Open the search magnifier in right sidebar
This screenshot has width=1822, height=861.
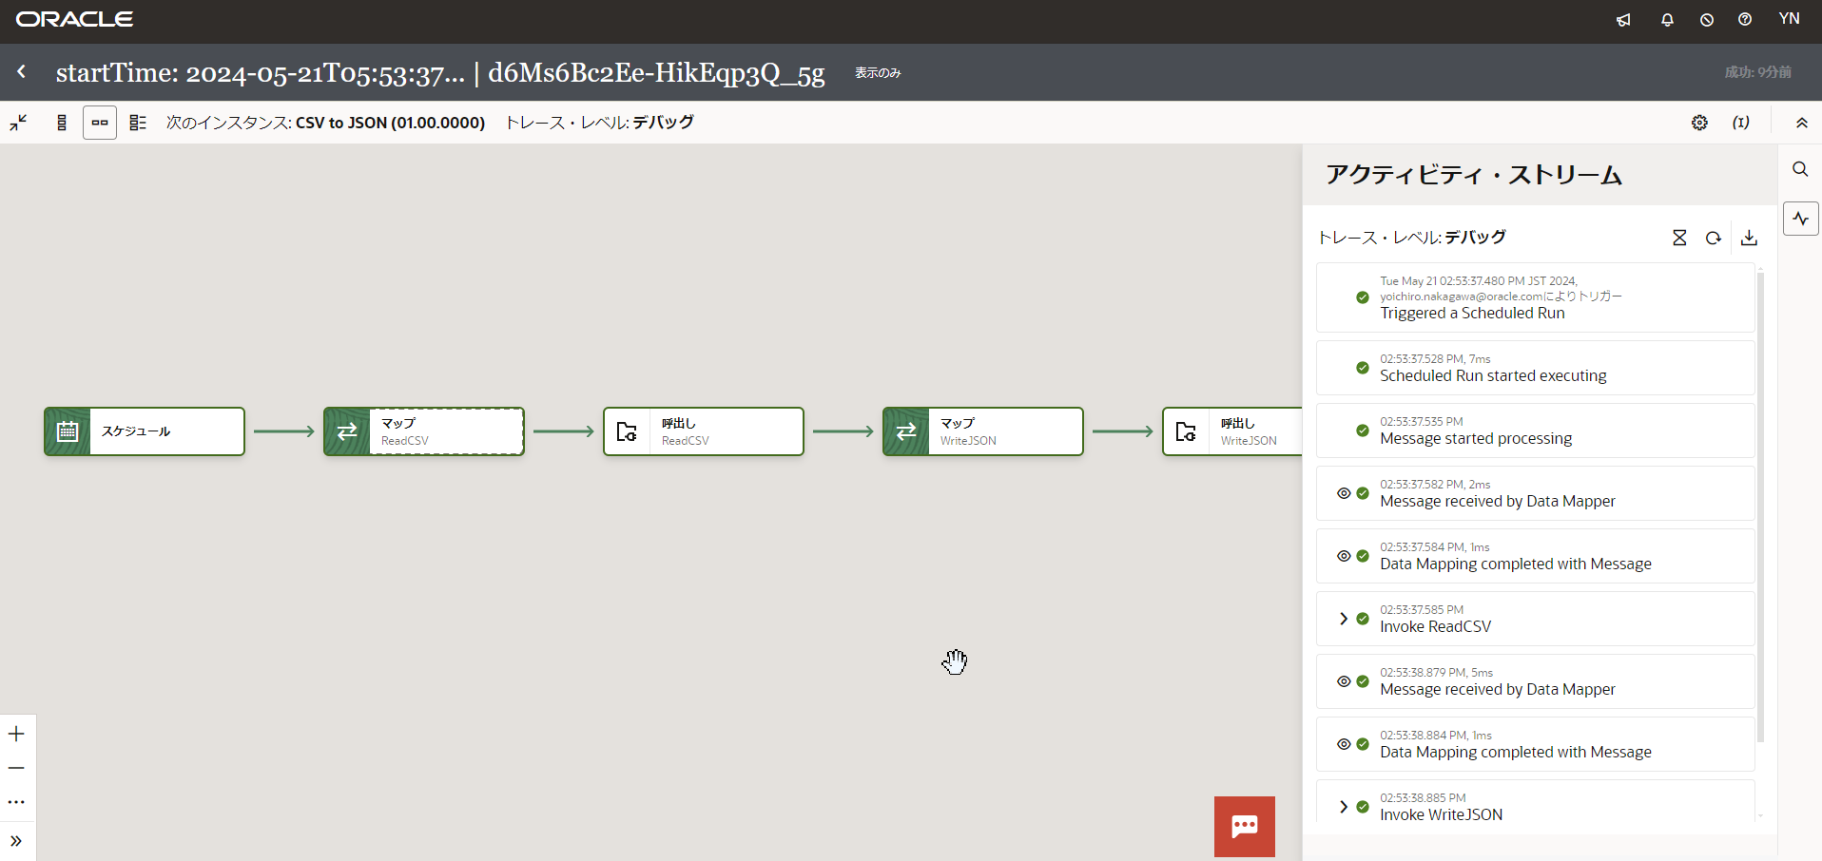[x=1800, y=169]
